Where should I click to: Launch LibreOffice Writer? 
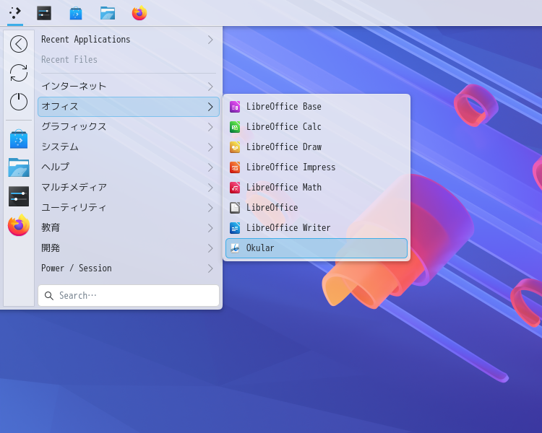click(288, 228)
